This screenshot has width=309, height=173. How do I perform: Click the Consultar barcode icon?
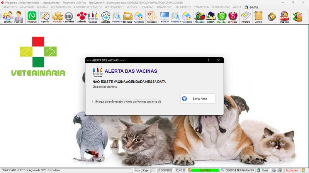coord(69,17)
